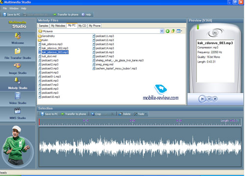Click Help button in top toolbar
This screenshot has width=245, height=176.
86,15
